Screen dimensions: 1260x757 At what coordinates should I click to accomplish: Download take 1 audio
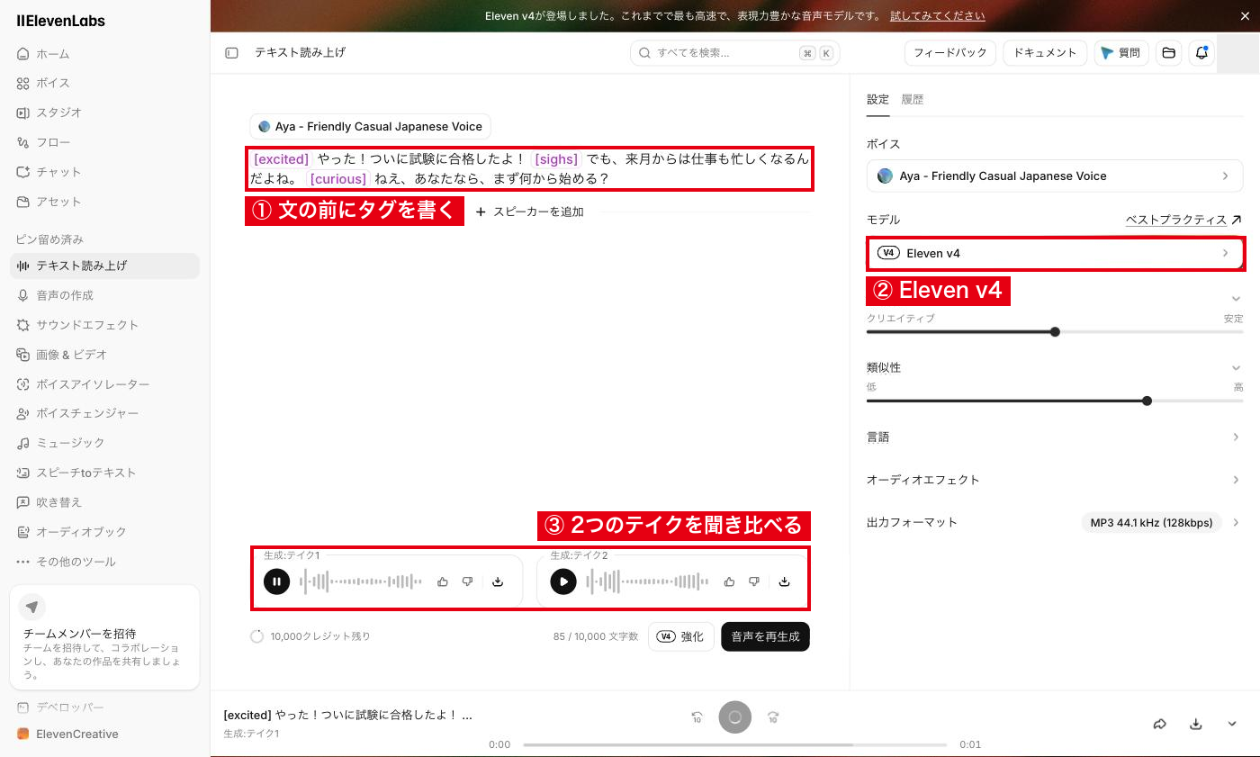point(498,581)
